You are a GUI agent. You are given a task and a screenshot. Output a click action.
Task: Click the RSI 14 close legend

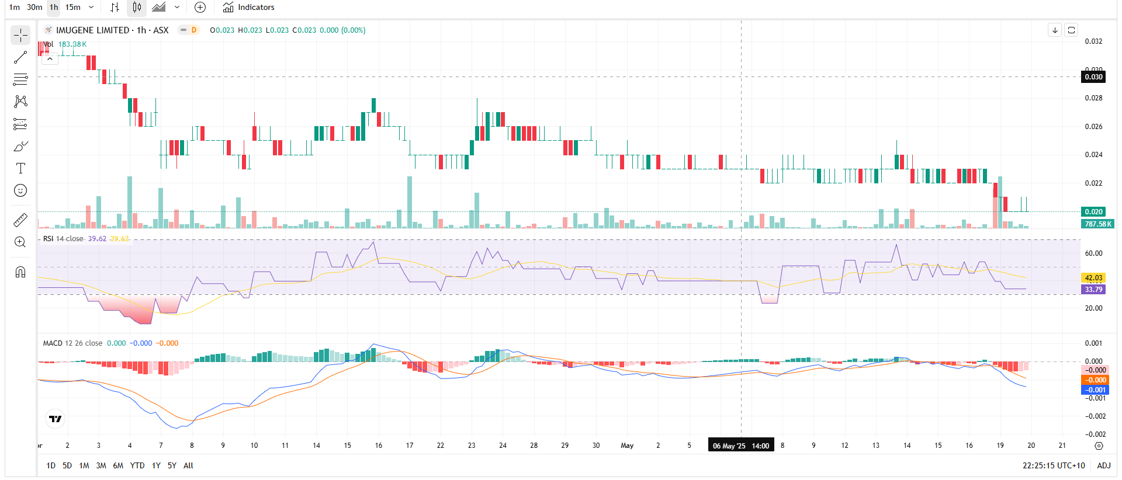(x=63, y=238)
